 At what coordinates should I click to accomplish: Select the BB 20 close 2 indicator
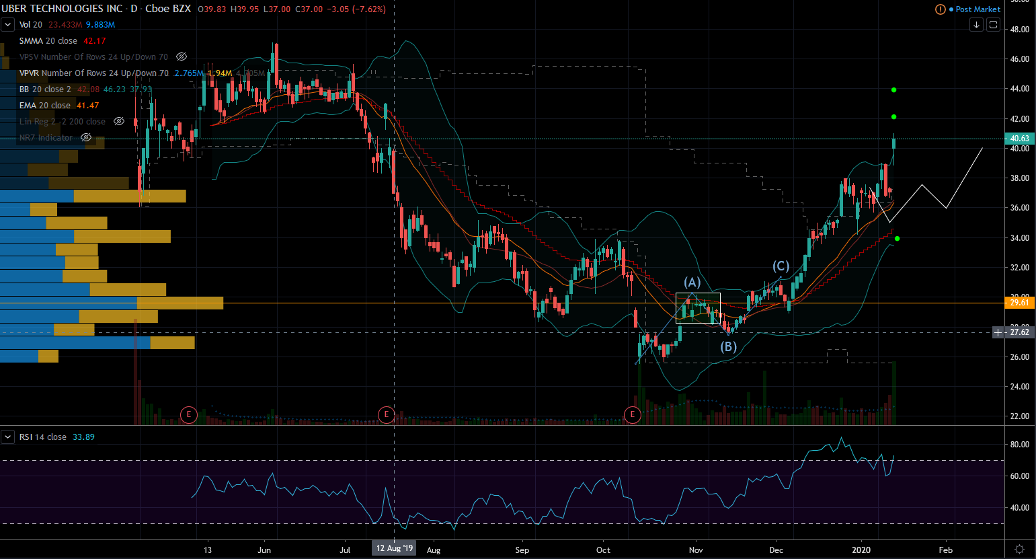click(x=45, y=89)
